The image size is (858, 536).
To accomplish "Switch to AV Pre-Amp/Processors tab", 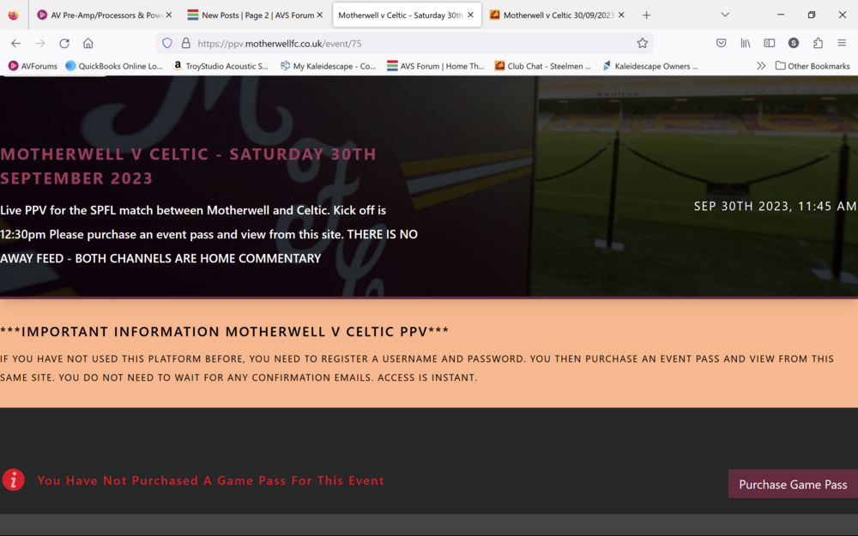I will (105, 15).
